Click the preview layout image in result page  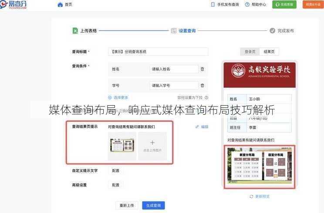tap(260, 166)
